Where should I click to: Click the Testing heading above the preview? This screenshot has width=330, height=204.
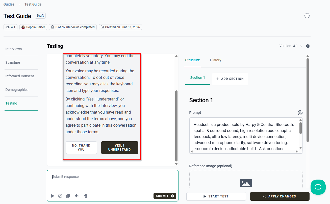coord(55,46)
